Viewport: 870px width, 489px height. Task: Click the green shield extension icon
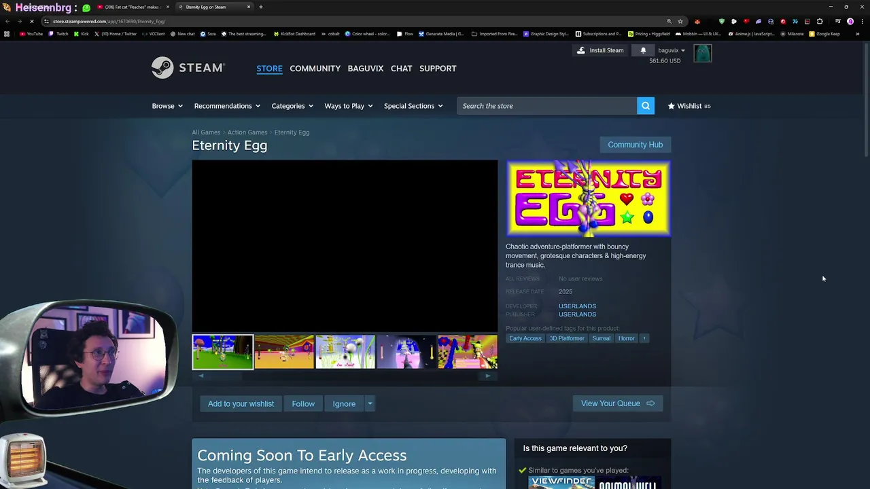click(722, 21)
